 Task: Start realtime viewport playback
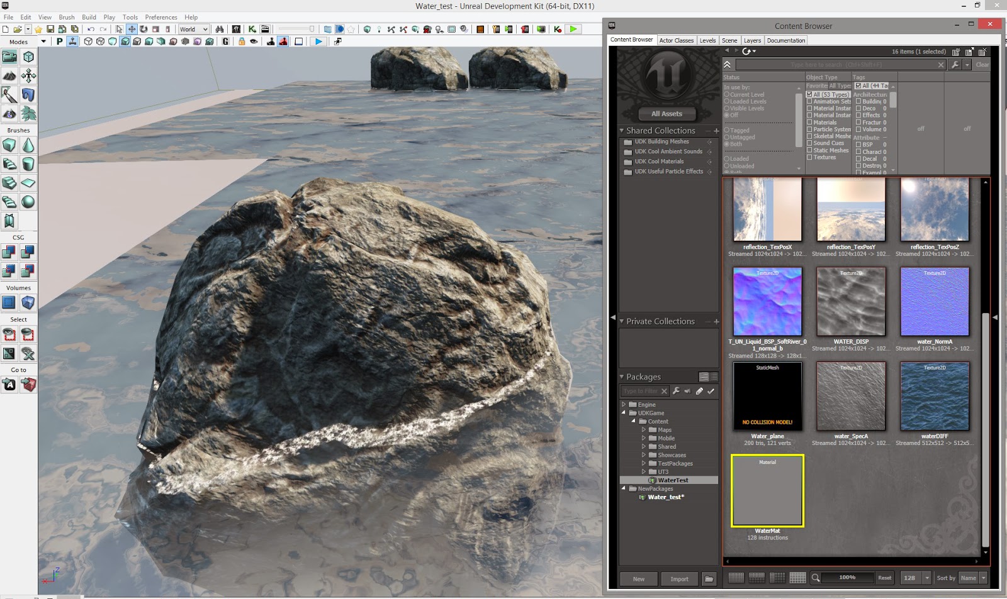[318, 41]
